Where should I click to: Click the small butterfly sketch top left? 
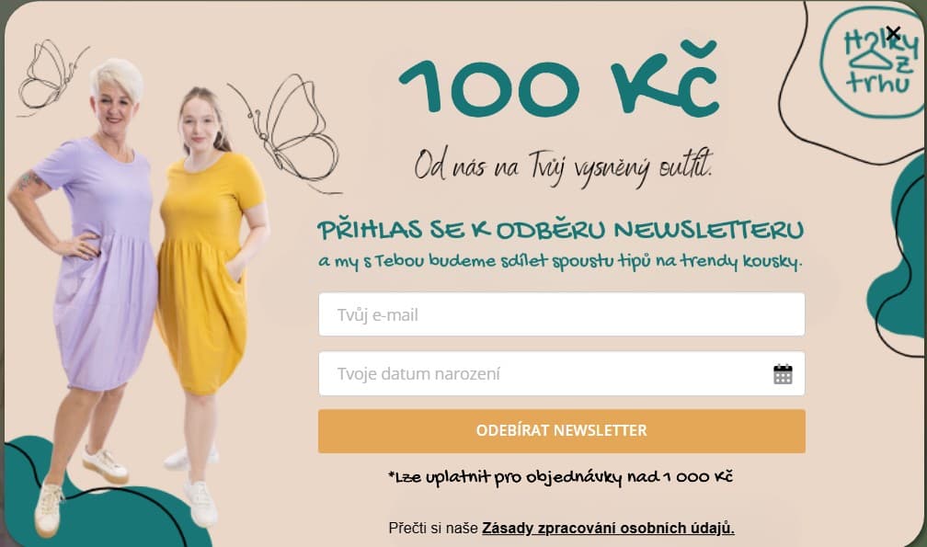(51, 77)
